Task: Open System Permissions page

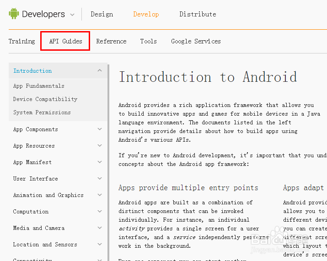Action: (42, 112)
